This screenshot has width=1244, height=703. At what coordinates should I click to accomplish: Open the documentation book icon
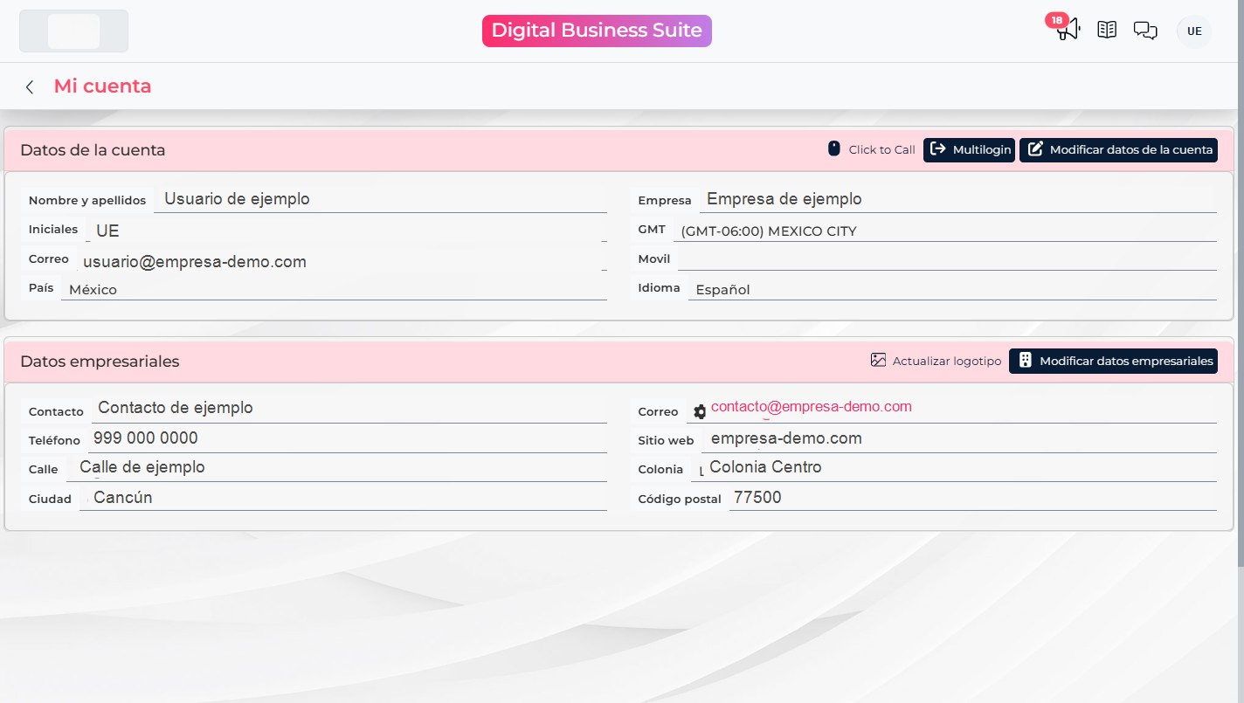(1107, 31)
